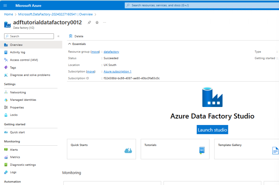Click the Access control (IAM) icon

pos(6,60)
